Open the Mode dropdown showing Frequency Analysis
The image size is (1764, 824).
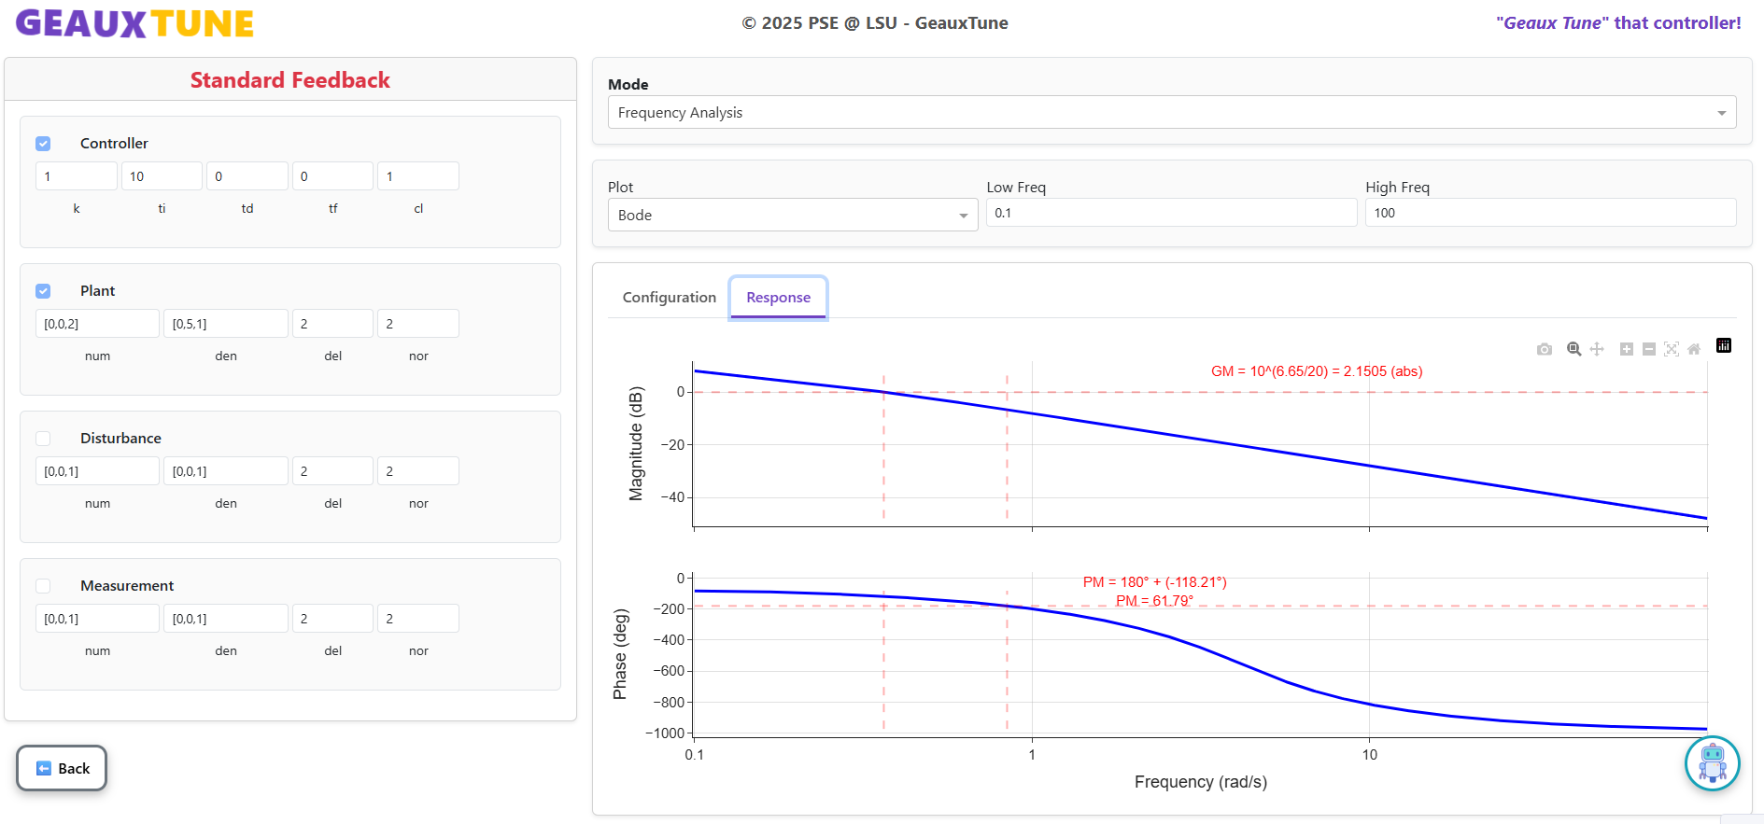1172,112
